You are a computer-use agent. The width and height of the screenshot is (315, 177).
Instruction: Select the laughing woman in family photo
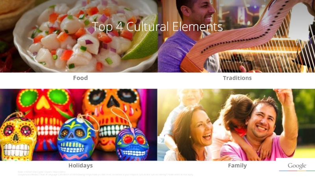click(x=191, y=133)
